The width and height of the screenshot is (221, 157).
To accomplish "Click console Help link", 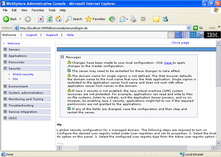I will tap(70, 35).
